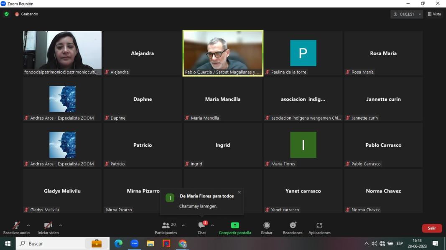Image resolution: width=446 pixels, height=250 pixels.
Task: Expand the Participantes options chevron
Action: click(x=183, y=225)
